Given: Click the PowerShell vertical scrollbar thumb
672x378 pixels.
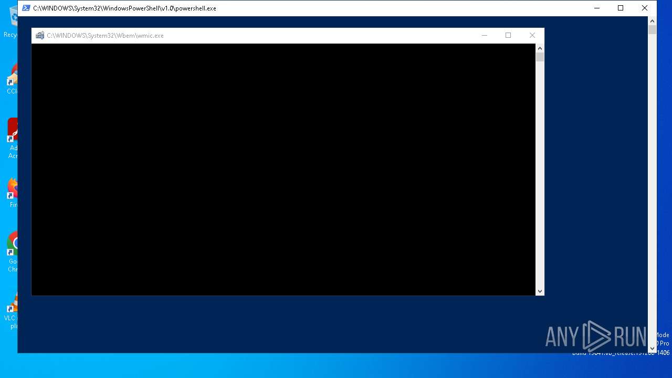Looking at the screenshot, I should click(x=652, y=30).
